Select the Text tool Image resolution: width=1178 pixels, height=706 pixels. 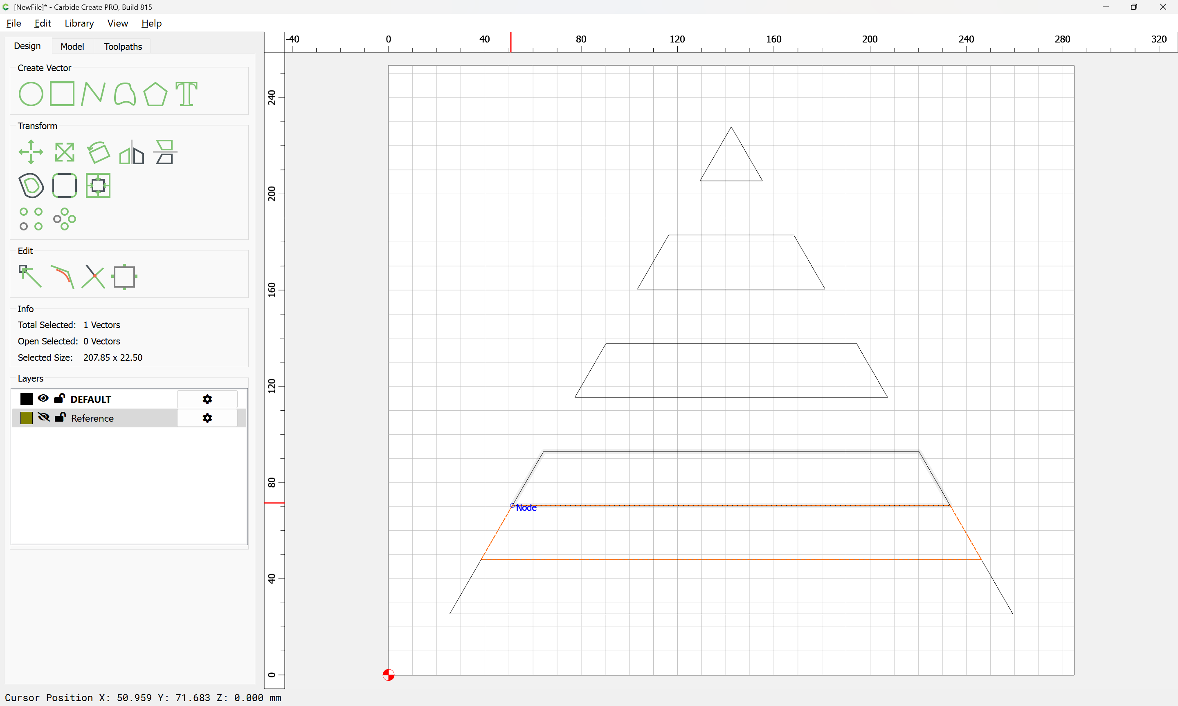click(x=186, y=94)
